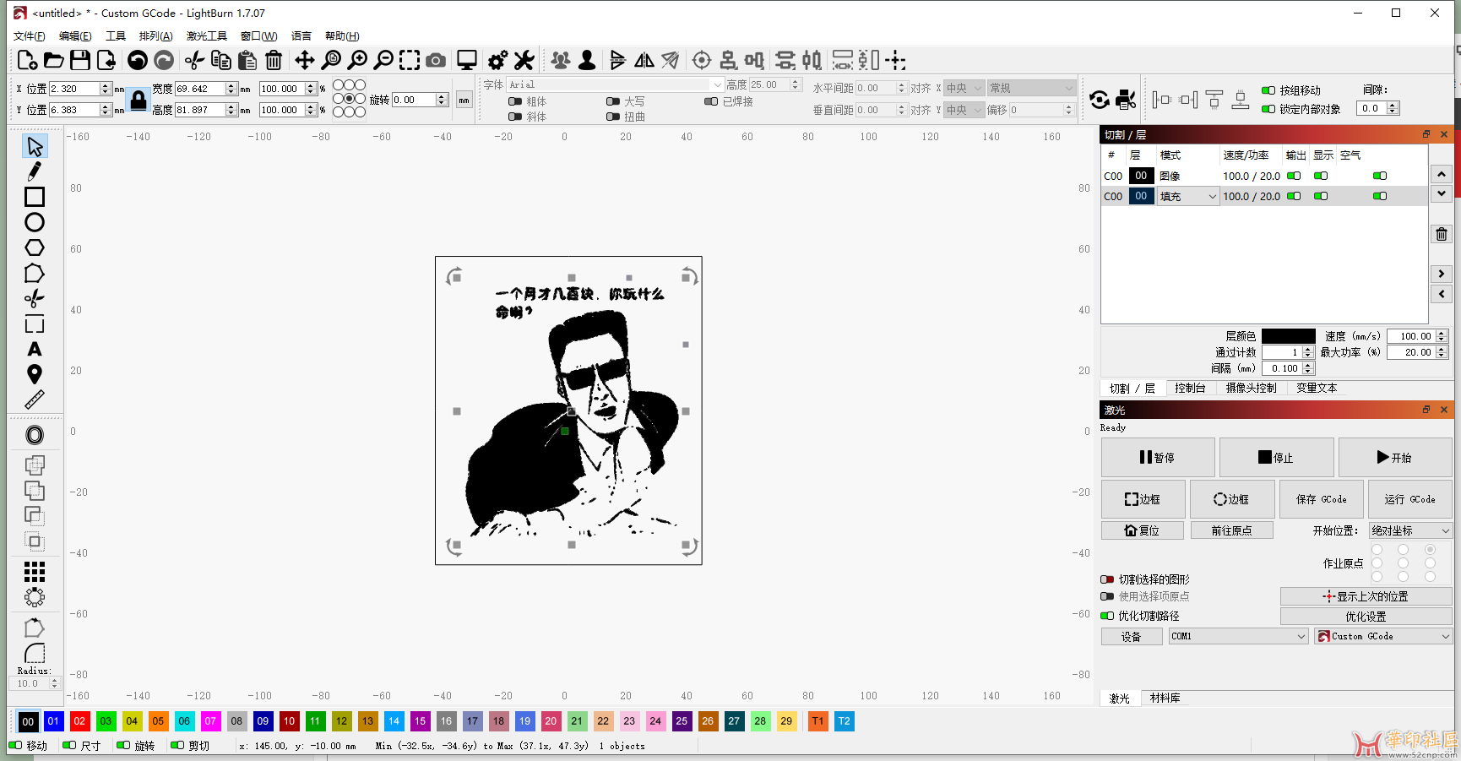Open camera capture toolbar icon
This screenshot has height=761, width=1461.
coord(436,60)
